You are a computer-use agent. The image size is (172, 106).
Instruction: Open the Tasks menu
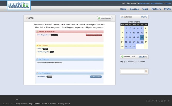click(145, 9)
